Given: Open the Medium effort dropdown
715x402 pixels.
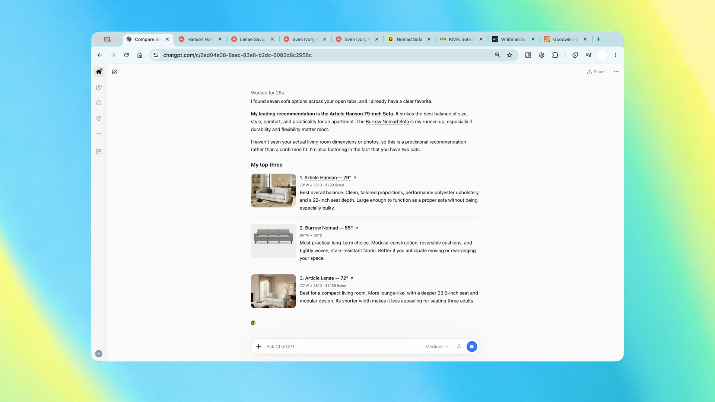Looking at the screenshot, I should [x=437, y=347].
